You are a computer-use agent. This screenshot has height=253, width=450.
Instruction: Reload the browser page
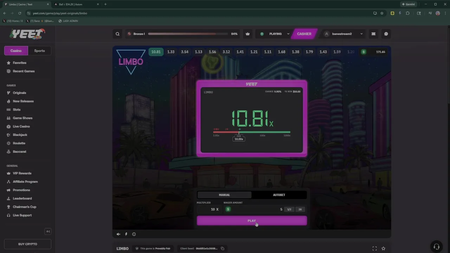click(20, 13)
